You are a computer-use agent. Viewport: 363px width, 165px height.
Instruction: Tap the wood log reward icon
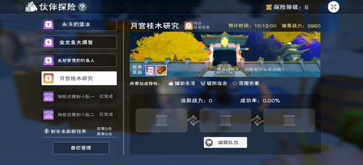(162, 70)
